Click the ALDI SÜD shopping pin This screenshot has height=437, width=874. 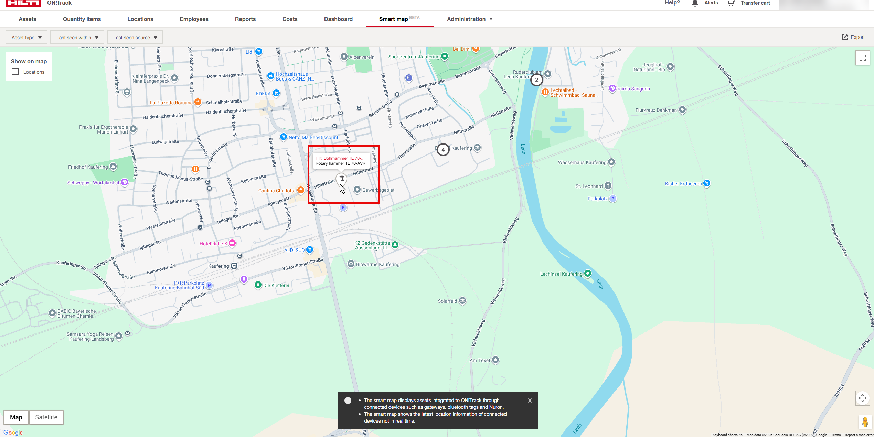click(x=310, y=249)
